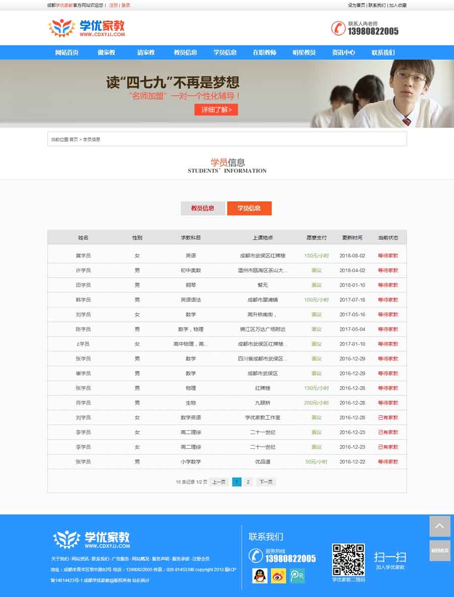This screenshot has height=597, width=454.
Task: Open 明星教员 in navigation bar
Action: pos(304,52)
